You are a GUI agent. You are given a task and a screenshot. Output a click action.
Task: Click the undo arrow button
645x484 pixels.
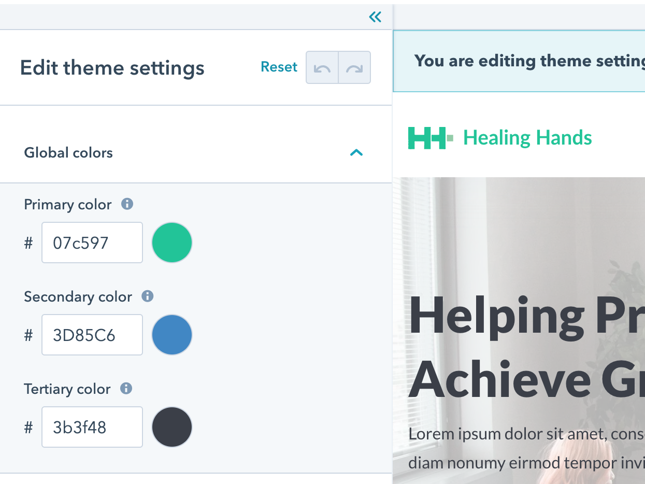[x=322, y=67]
